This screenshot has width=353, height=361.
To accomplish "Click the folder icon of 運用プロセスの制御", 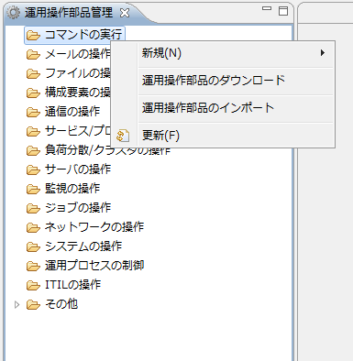I will (x=33, y=267).
